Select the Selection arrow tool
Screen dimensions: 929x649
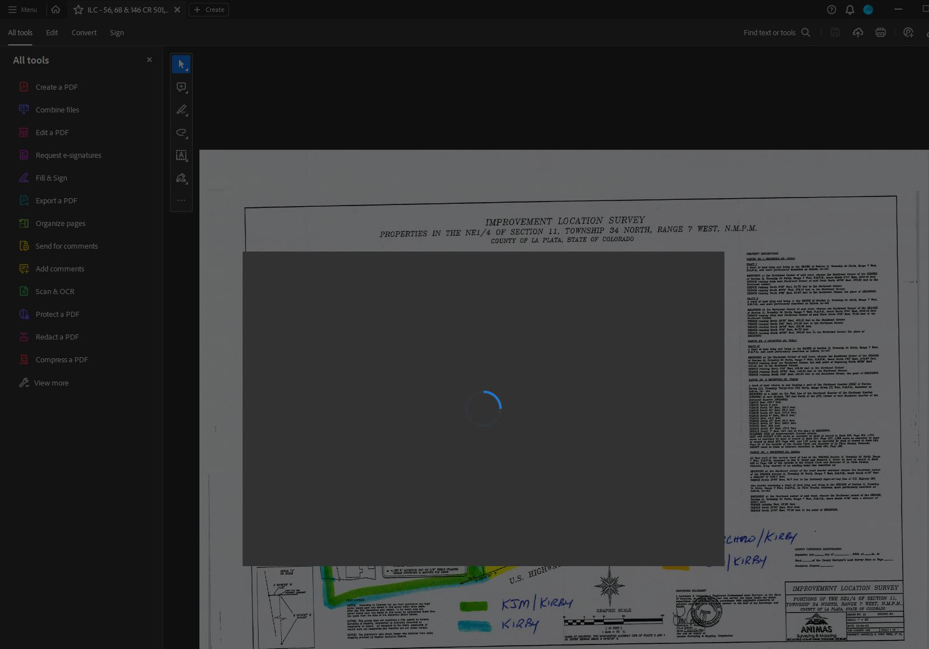coord(181,64)
